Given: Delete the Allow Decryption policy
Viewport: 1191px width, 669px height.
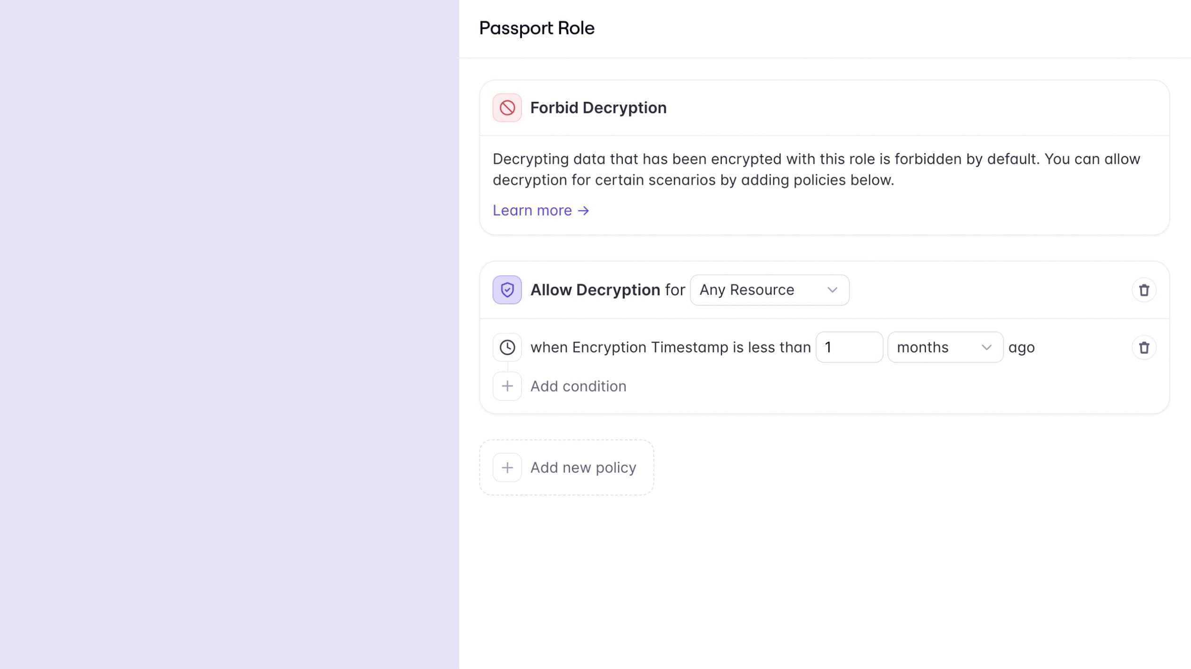Looking at the screenshot, I should (x=1144, y=290).
